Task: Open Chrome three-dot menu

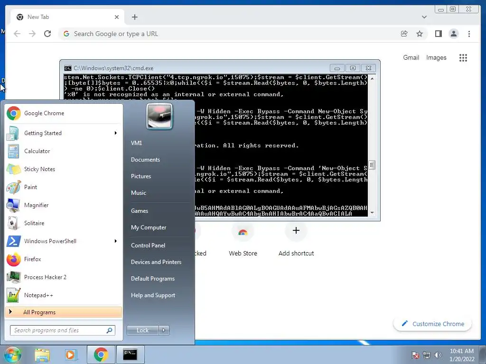Action: point(469,34)
